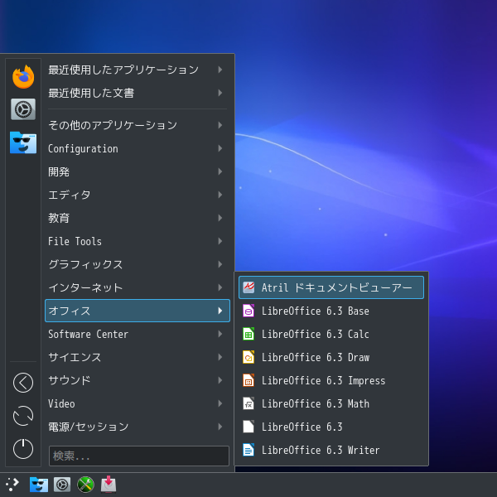This screenshot has height=497, width=497.
Task: Click the power button icon in sidebar
Action: tap(23, 448)
